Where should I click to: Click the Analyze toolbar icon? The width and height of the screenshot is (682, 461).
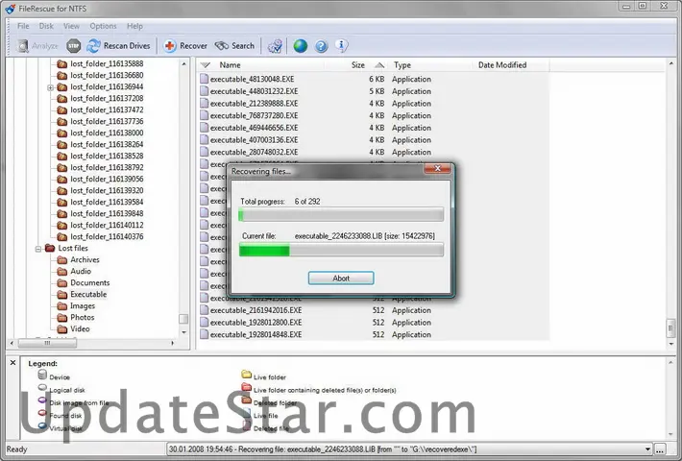pos(23,46)
